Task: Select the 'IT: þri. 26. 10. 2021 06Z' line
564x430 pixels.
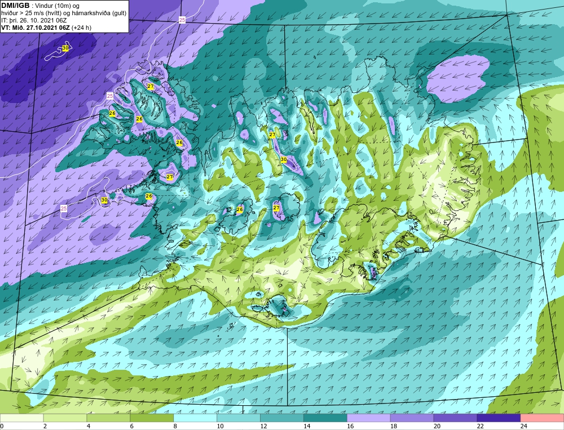Action: [34, 20]
